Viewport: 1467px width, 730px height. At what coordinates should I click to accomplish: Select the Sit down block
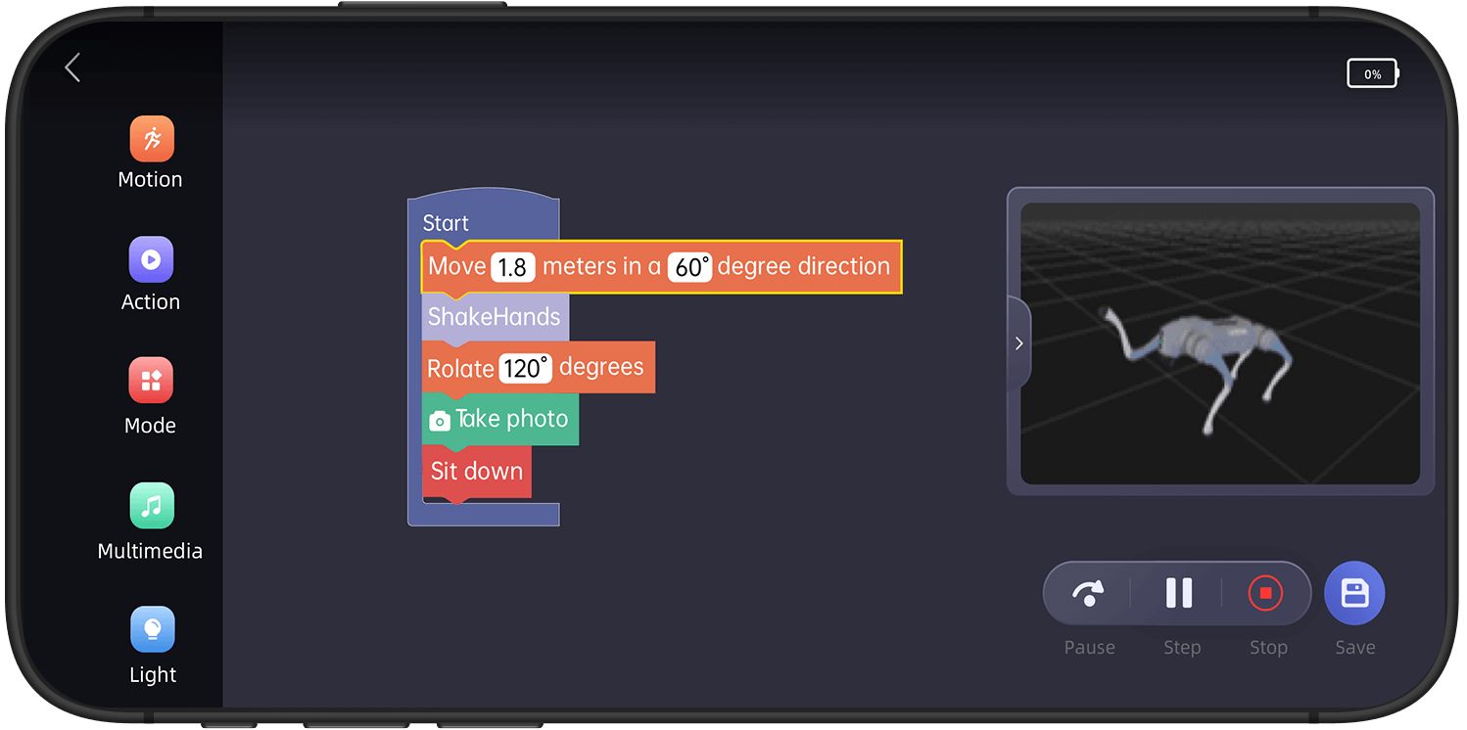[477, 472]
